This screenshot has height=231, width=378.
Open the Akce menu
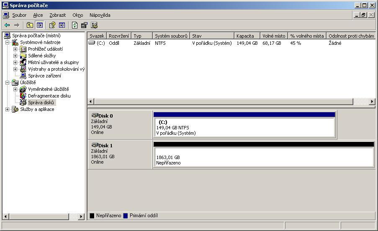[x=38, y=15]
